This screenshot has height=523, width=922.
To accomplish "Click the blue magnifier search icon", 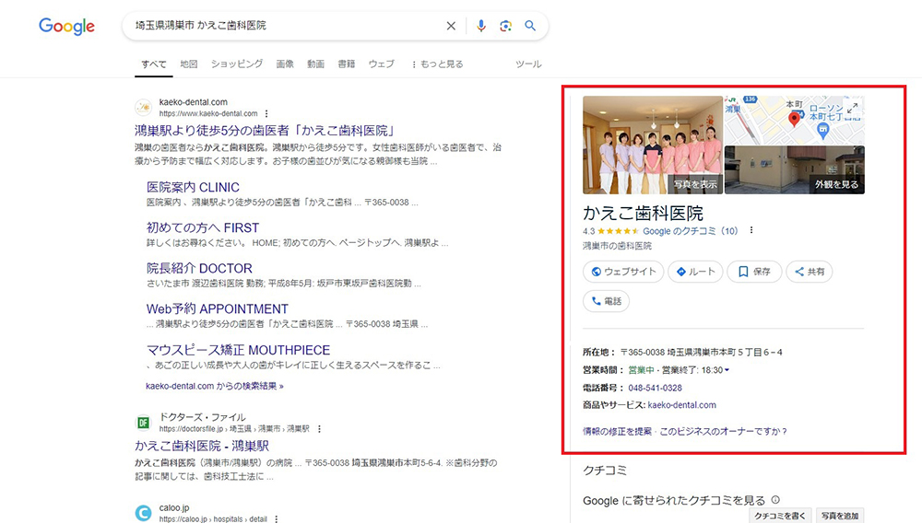I will coord(530,26).
